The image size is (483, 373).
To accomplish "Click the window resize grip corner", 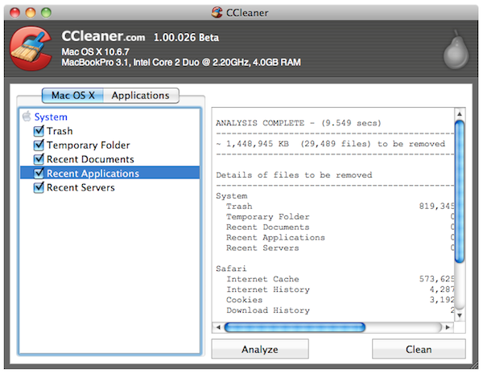I will pos(474,365).
